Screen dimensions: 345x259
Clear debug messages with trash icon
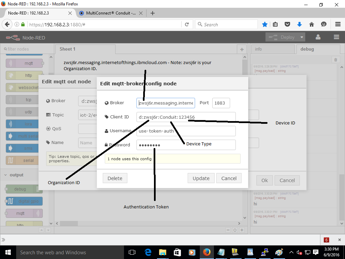tap(336, 60)
